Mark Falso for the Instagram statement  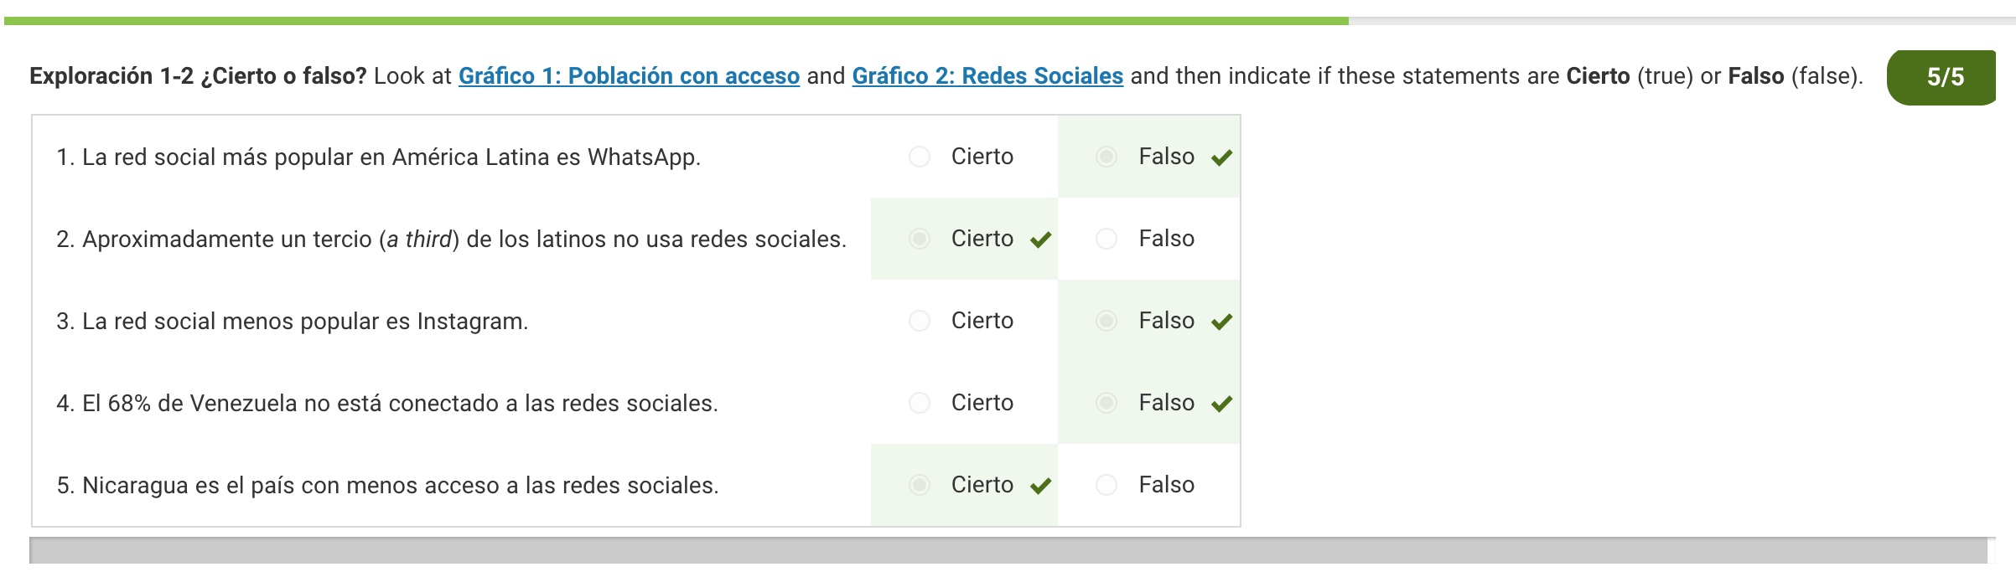(x=1106, y=321)
